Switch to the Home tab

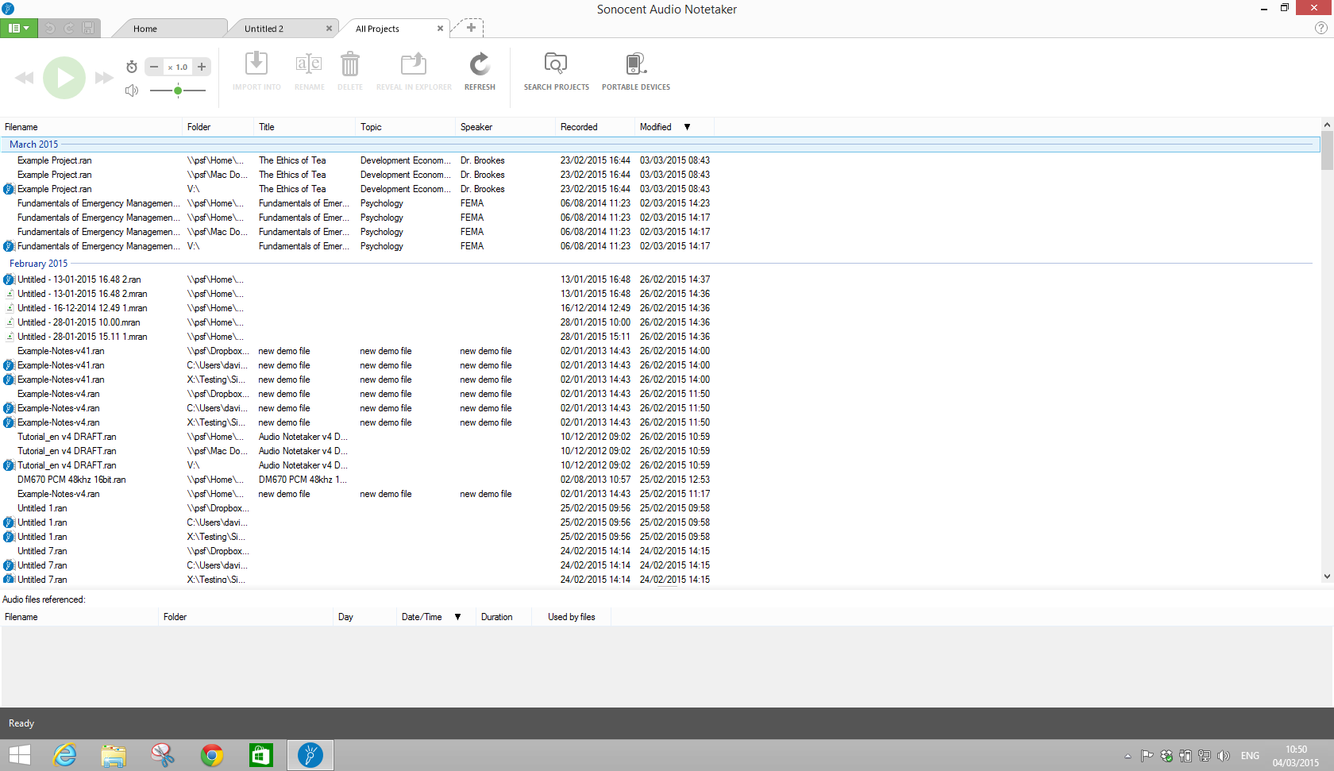145,29
